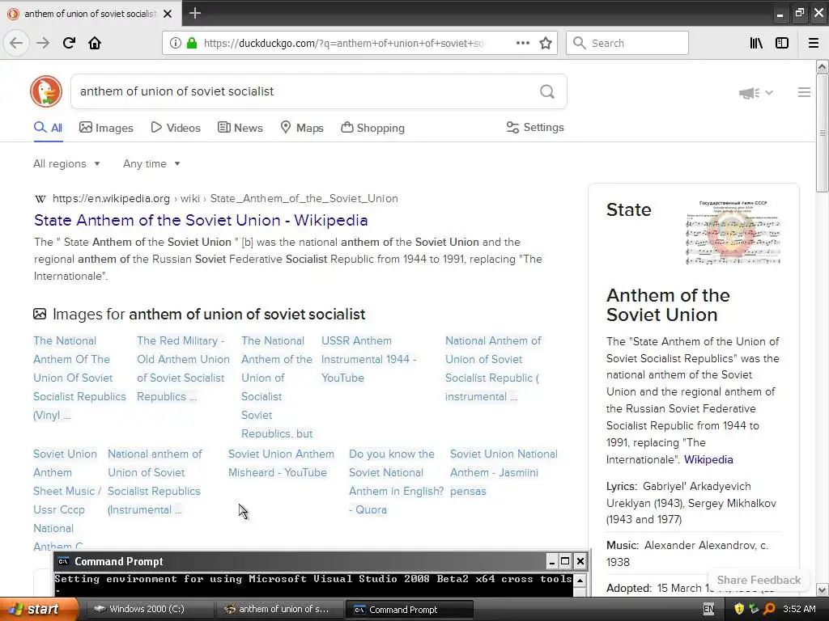Screen dimensions: 829x621
Task: Switch to the Shopping results tab
Action: coord(372,128)
